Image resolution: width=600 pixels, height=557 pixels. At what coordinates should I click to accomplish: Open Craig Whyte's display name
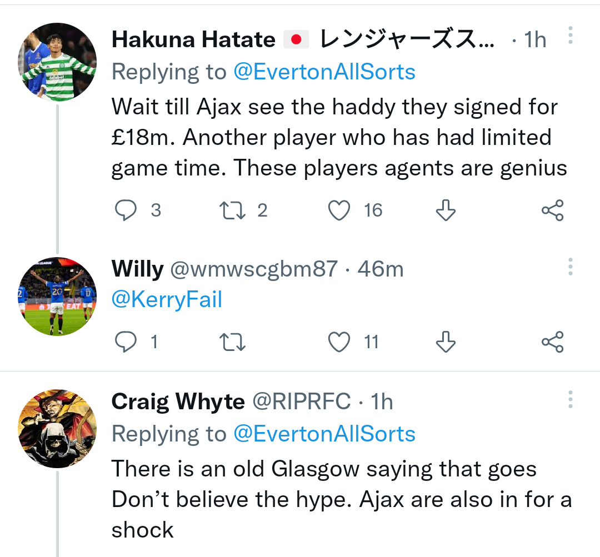pos(178,402)
